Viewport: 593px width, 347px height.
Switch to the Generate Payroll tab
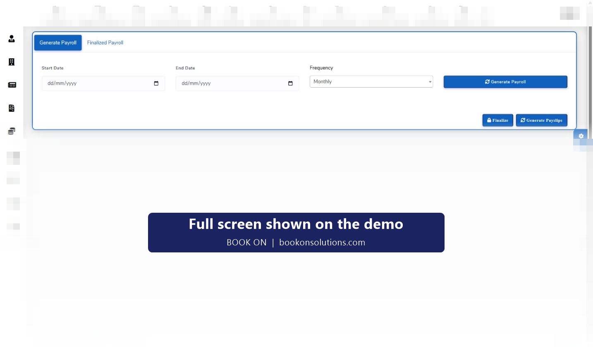pyautogui.click(x=58, y=43)
